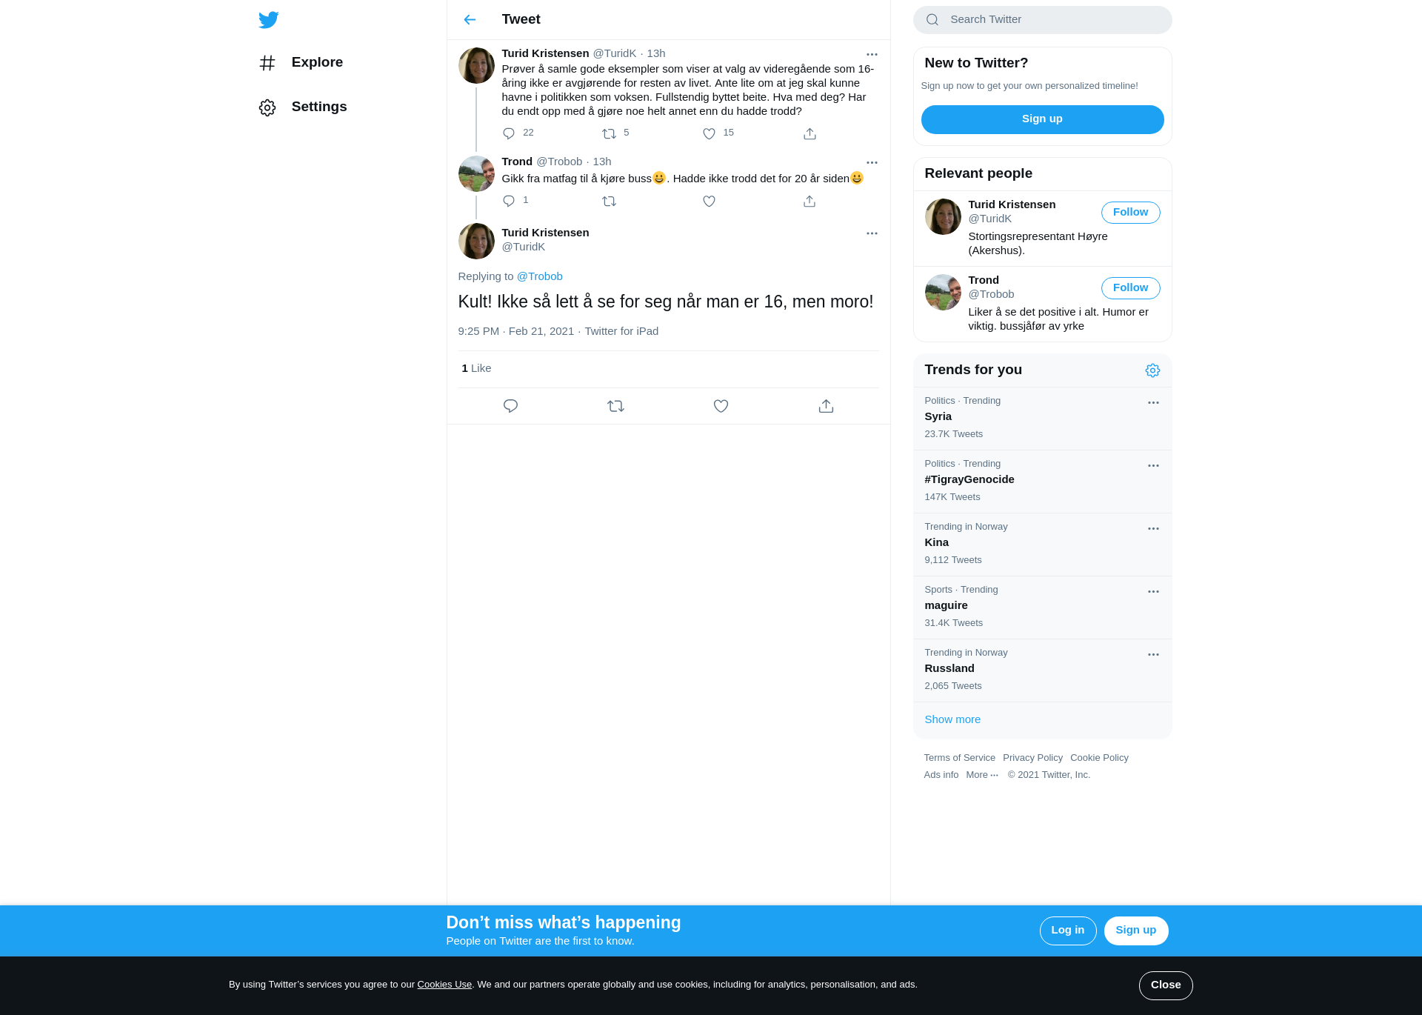Follow Turid Kristensen

pos(1130,213)
